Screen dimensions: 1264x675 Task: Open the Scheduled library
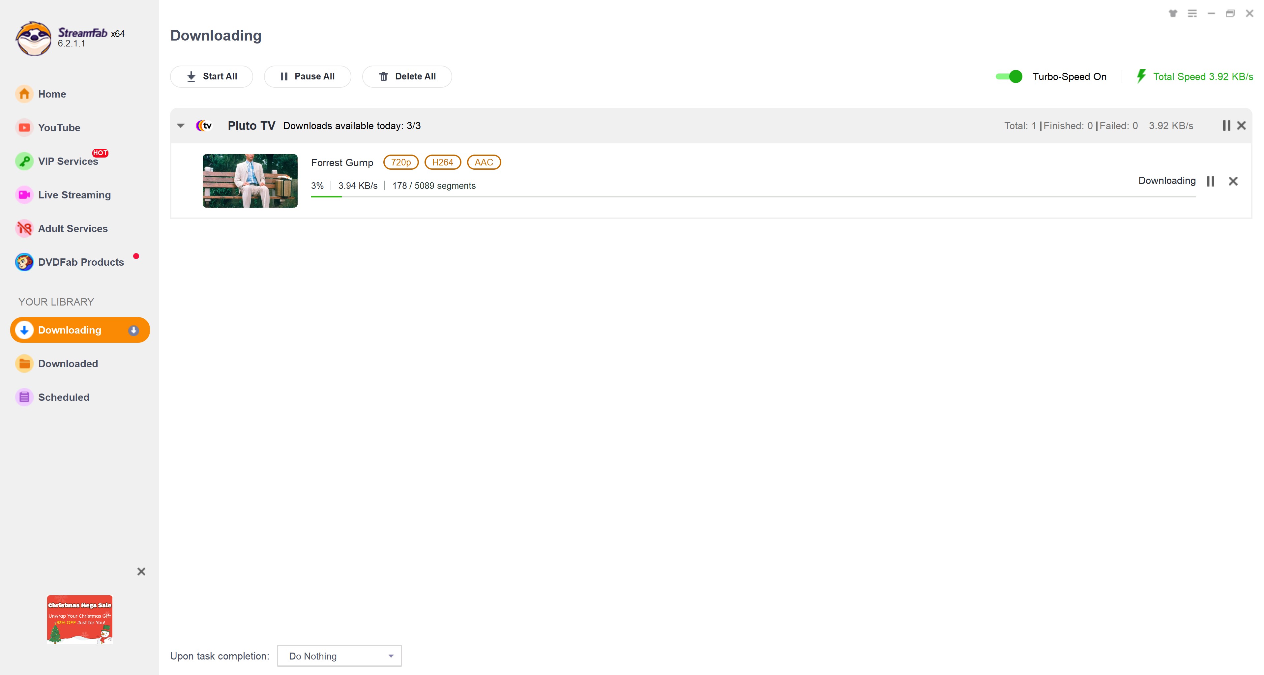64,397
